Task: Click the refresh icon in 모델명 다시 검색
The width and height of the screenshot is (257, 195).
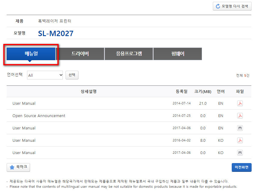Action: click(218, 6)
